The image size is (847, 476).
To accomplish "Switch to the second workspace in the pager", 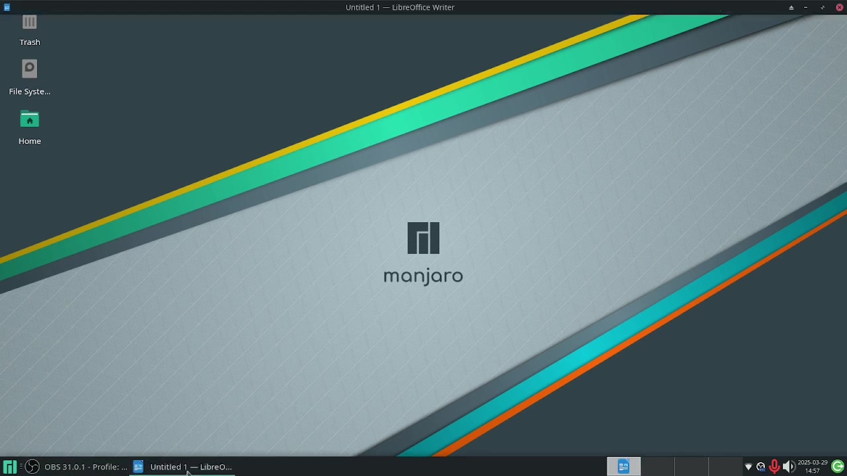I will click(657, 467).
